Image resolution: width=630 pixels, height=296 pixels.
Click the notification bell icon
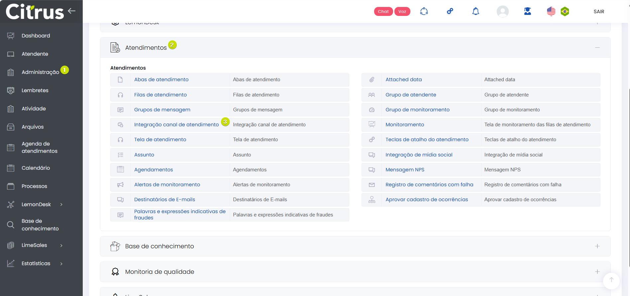click(x=475, y=12)
